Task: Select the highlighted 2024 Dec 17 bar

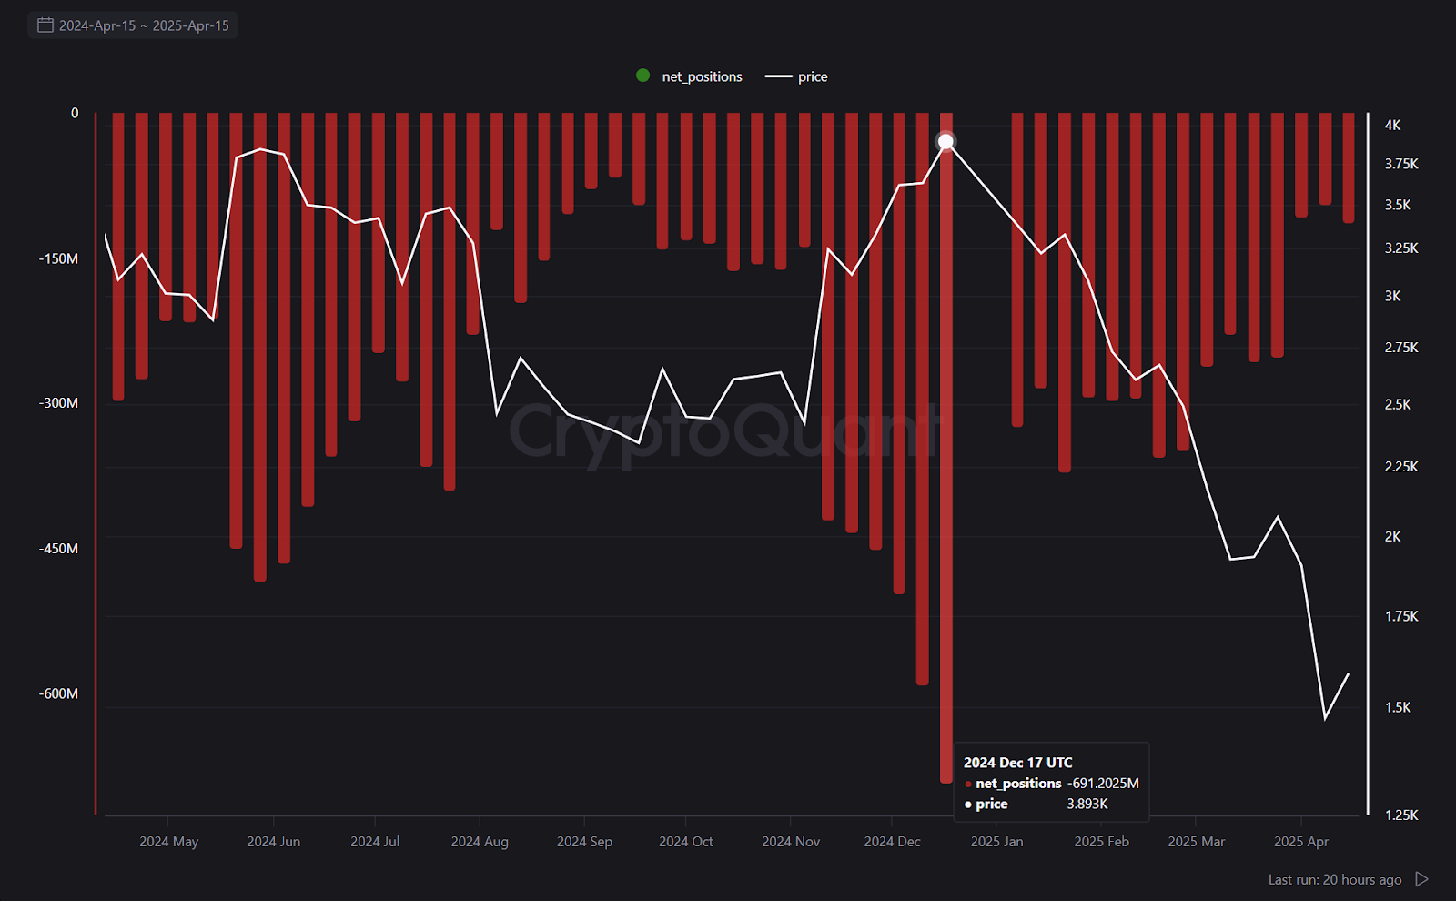Action: coord(946,447)
